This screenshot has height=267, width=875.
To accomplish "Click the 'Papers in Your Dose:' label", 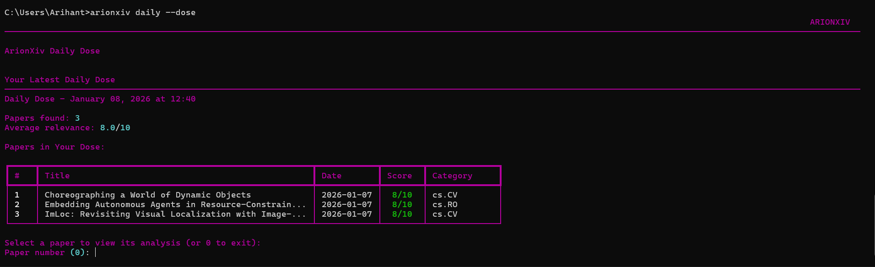I will [54, 147].
